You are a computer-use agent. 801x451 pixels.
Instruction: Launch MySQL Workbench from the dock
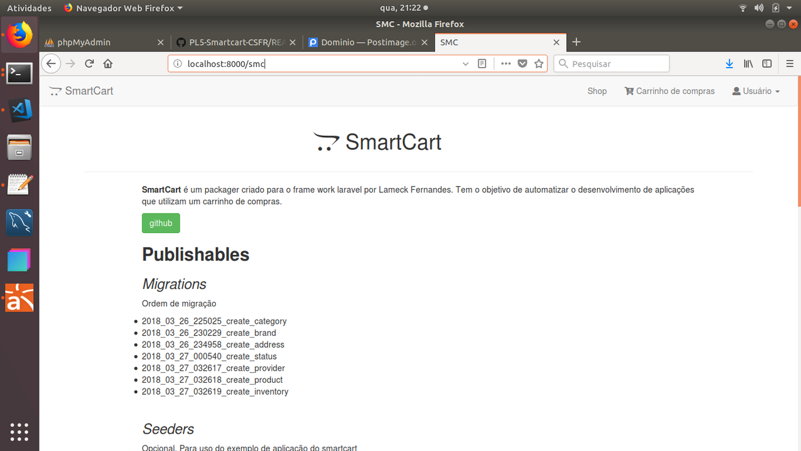click(19, 222)
